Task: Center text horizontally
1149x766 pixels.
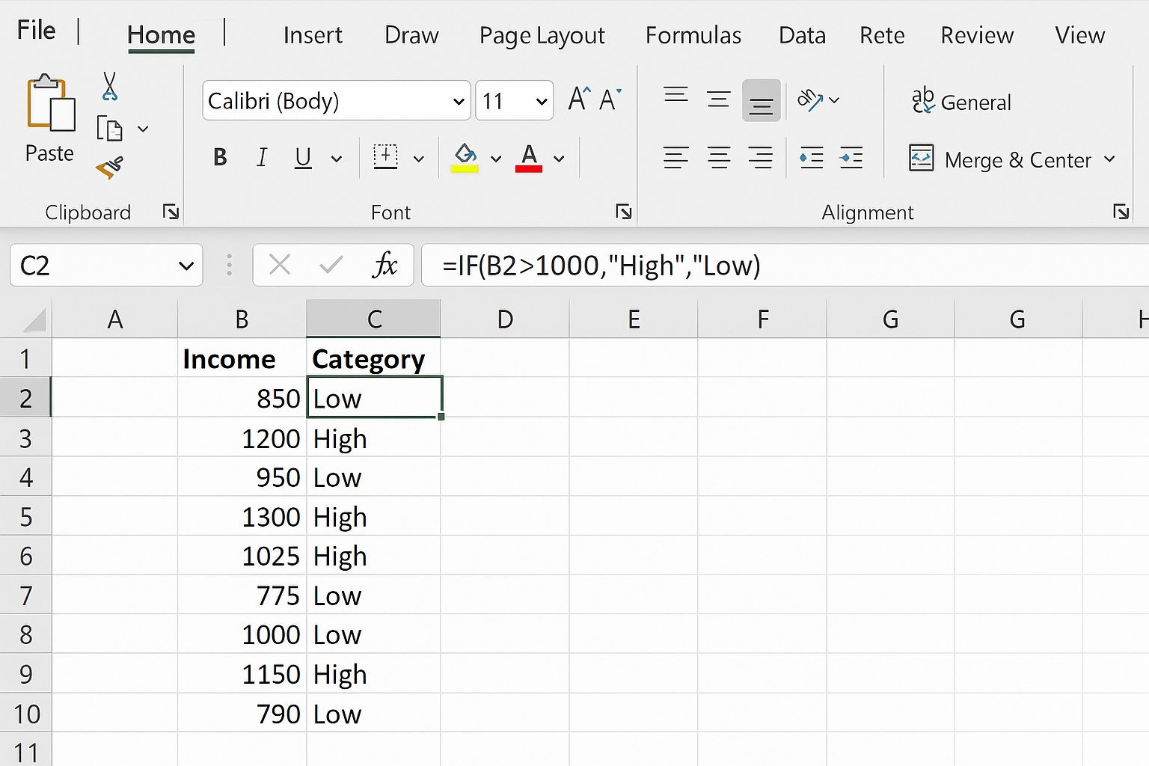Action: (719, 158)
